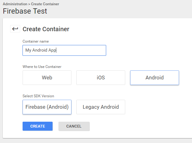Focus the Container name input field
The image size is (192, 143).
(x=64, y=50)
